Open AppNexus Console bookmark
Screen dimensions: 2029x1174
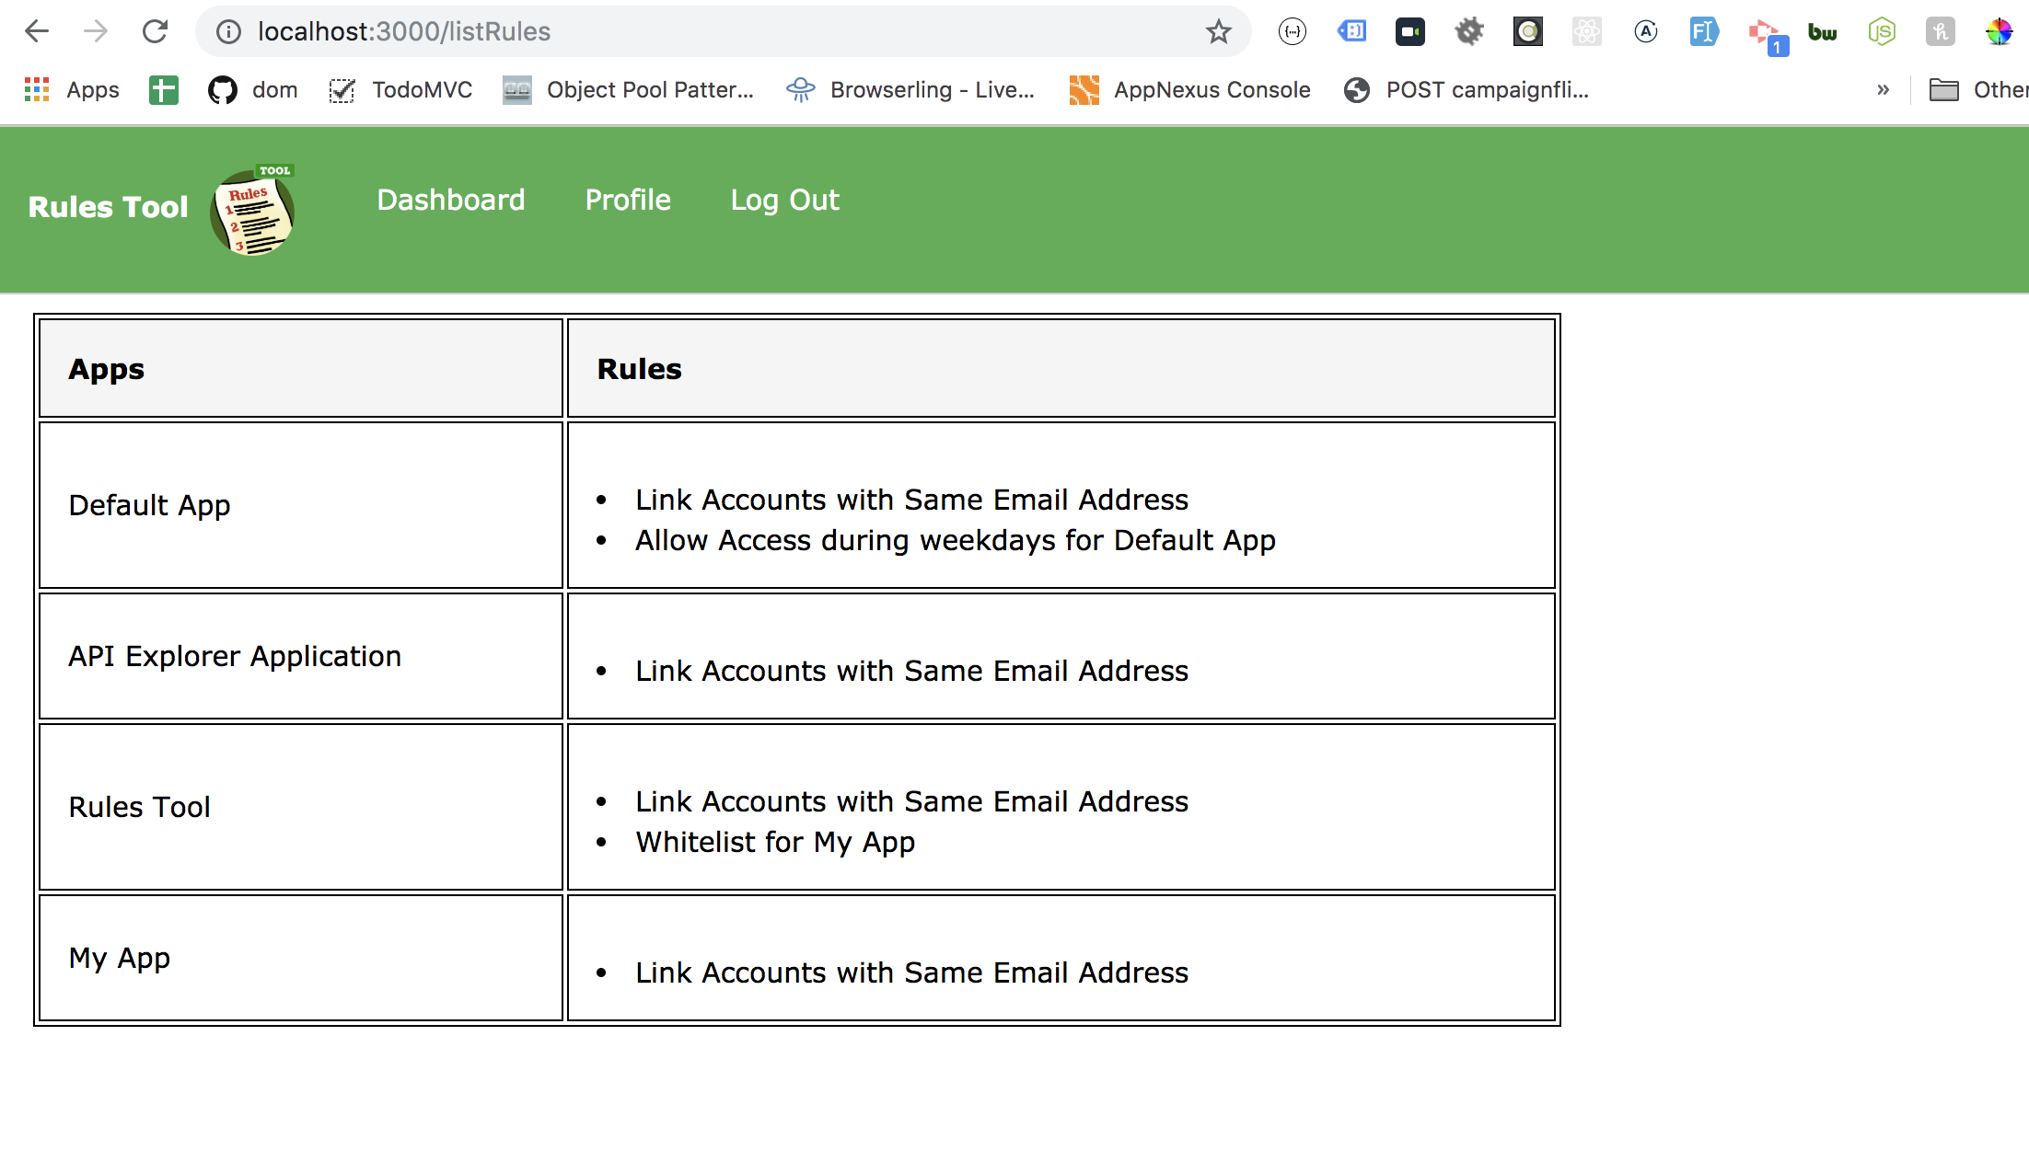coord(1190,89)
